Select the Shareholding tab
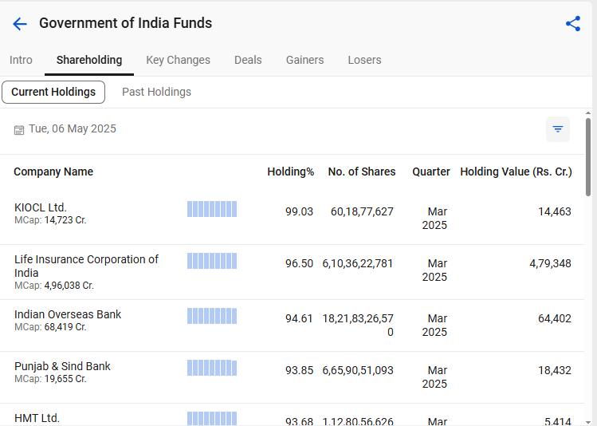The width and height of the screenshot is (597, 426). tap(89, 60)
